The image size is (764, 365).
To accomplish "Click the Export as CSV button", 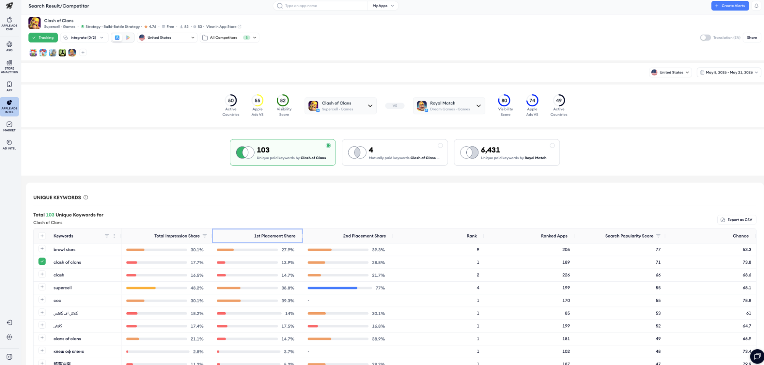I will (736, 220).
